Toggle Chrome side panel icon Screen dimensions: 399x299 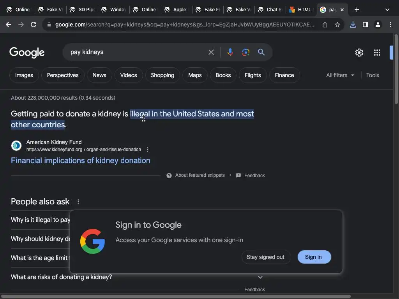[x=365, y=25]
